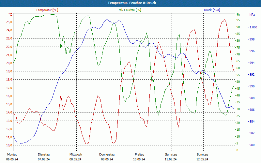Click pressure axis value 998
Image resolution: width=261 pixels, height=163 pixels.
tap(252, 39)
